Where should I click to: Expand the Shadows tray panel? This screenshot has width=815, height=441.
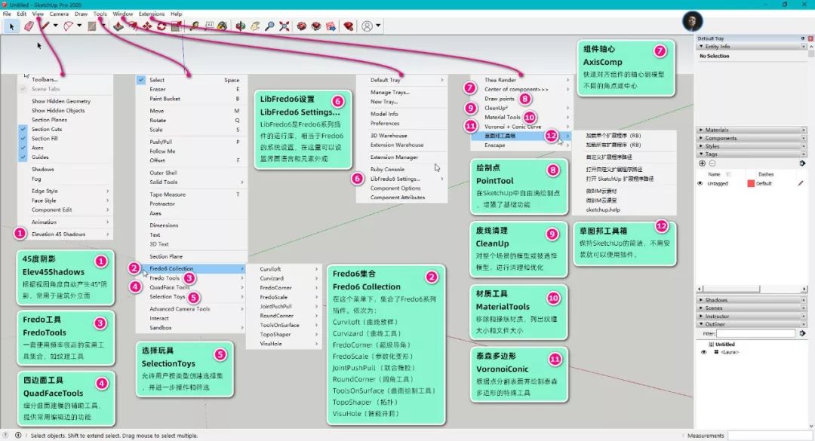click(701, 300)
